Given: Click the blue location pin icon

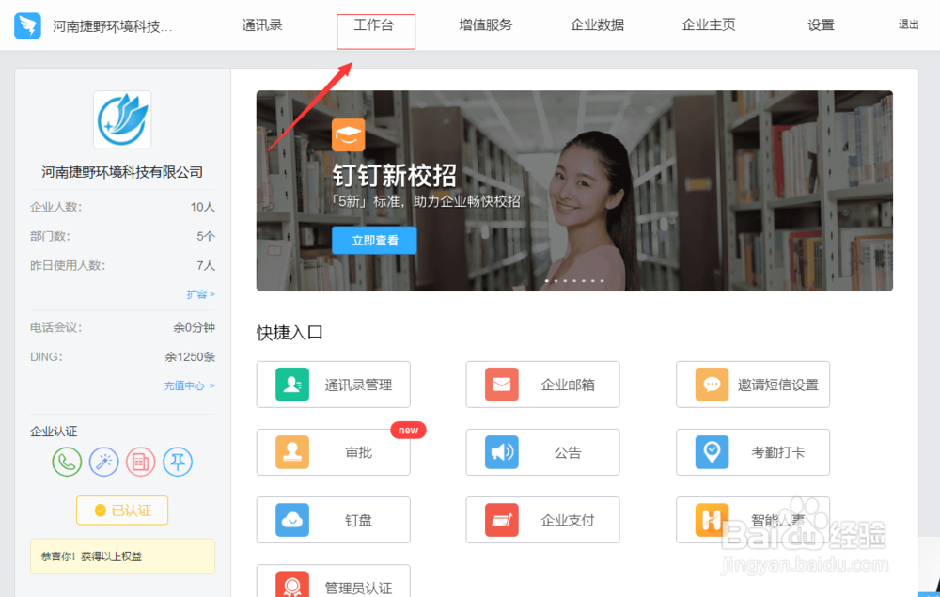Looking at the screenshot, I should click(713, 452).
